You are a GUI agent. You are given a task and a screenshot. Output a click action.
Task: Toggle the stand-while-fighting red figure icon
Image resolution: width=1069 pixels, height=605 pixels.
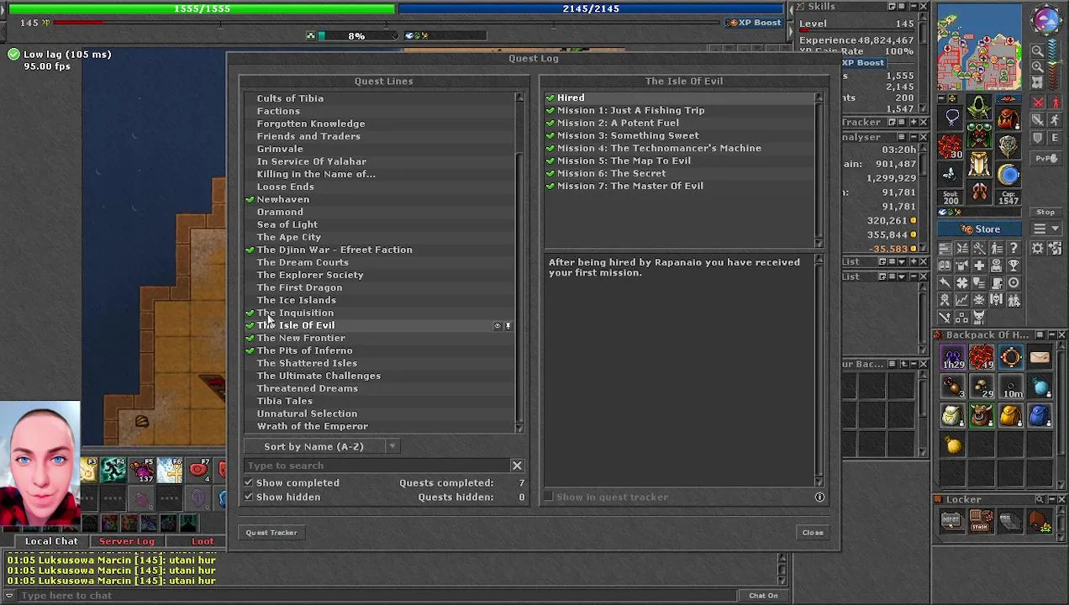(x=1056, y=103)
